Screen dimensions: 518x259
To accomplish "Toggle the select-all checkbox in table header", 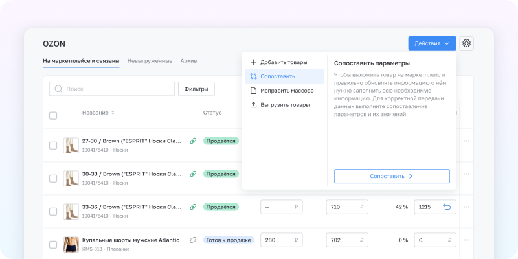I will pos(53,115).
